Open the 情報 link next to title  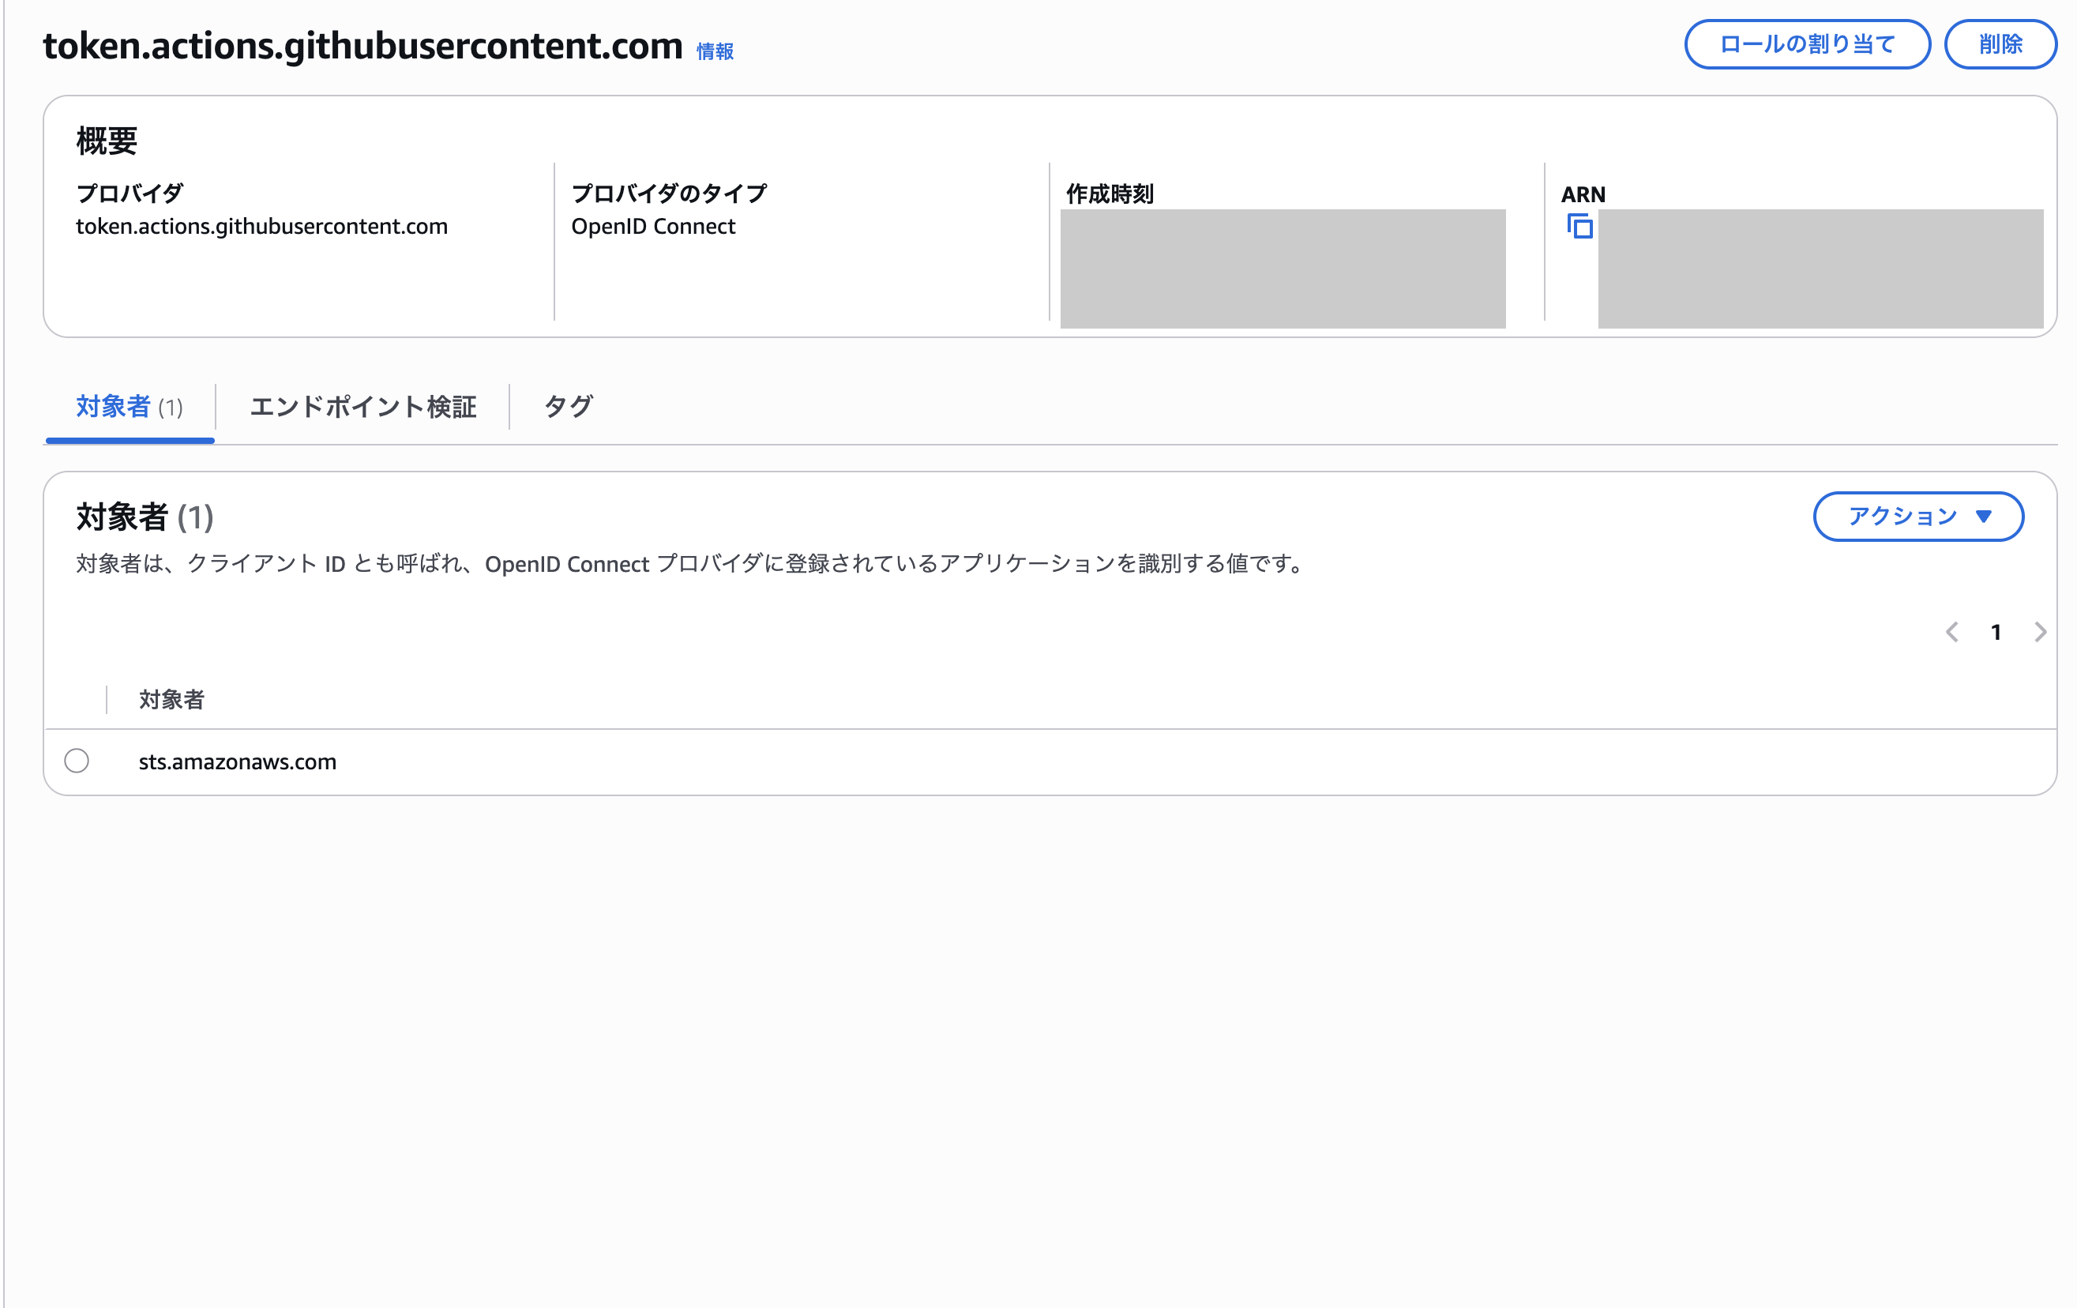click(715, 52)
